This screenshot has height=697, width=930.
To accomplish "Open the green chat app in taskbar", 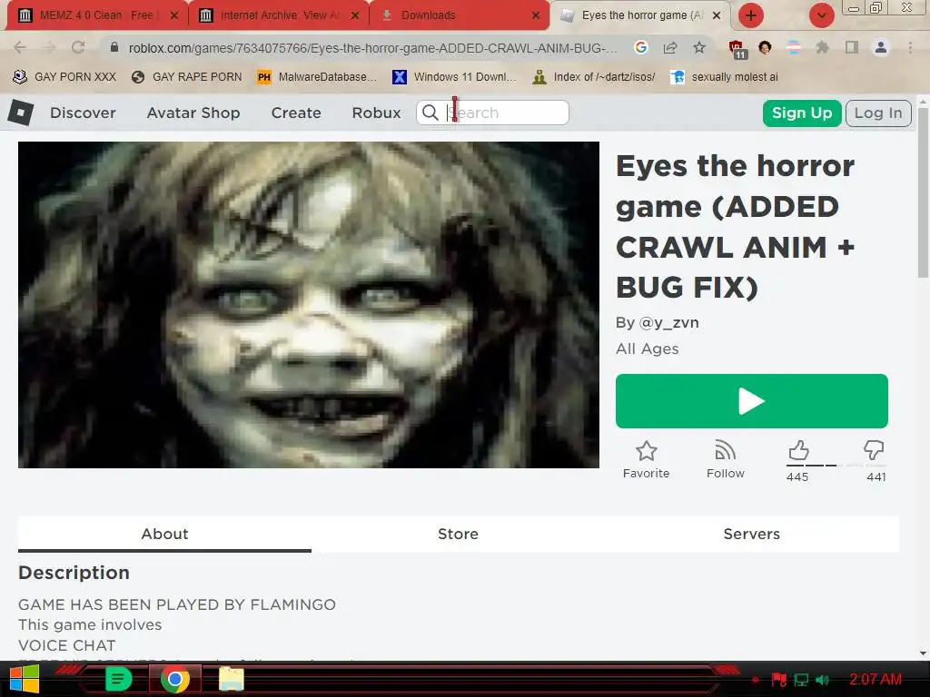I will [118, 679].
